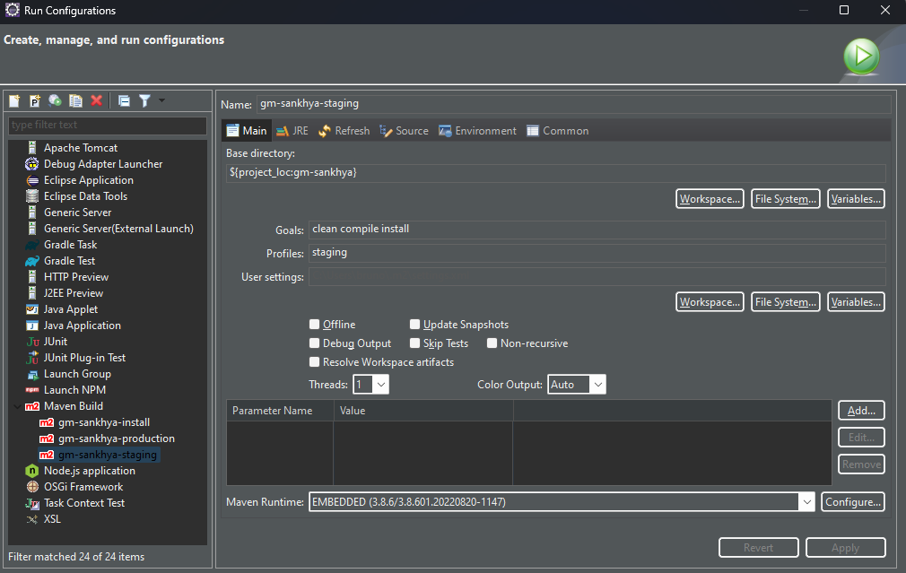Viewport: 906px width, 573px height.
Task: Switch to the Main tab
Action: (x=247, y=131)
